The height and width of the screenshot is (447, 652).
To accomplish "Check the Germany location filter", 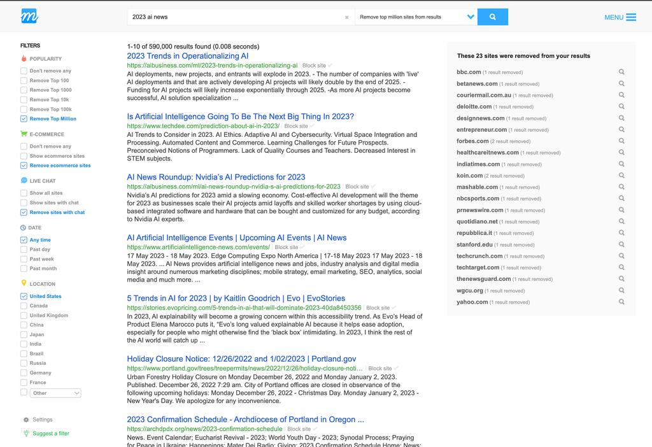I will click(24, 372).
